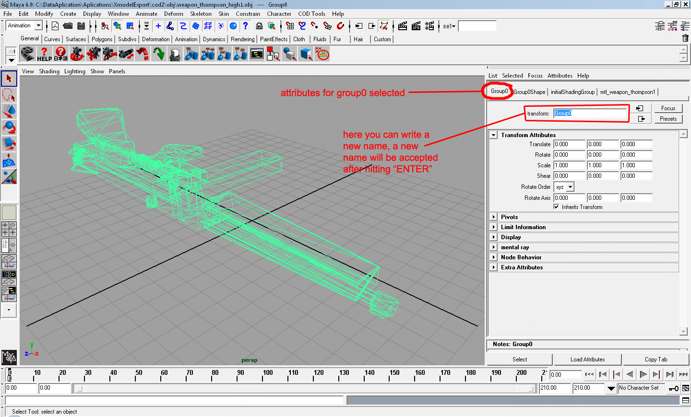Enable snap to points magnet icon
The height and width of the screenshot is (417, 691).
coord(315,26)
